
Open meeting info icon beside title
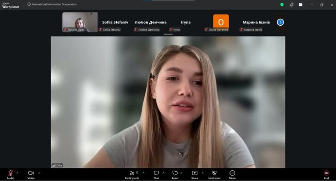(x=29, y=4)
